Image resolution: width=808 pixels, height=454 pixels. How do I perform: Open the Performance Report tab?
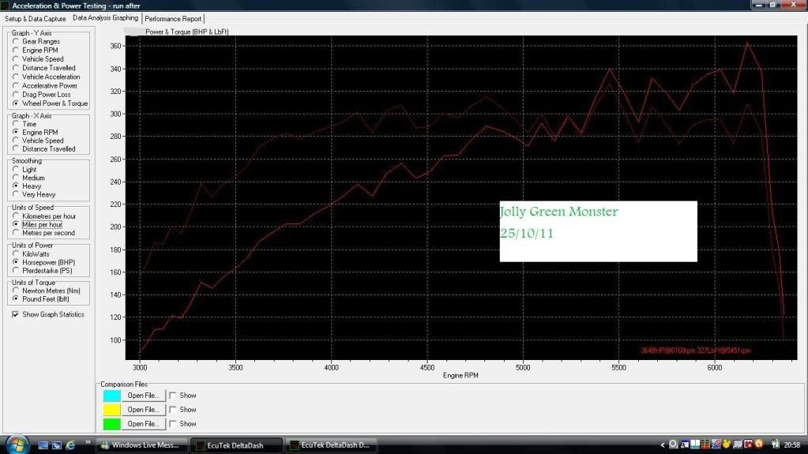point(174,18)
